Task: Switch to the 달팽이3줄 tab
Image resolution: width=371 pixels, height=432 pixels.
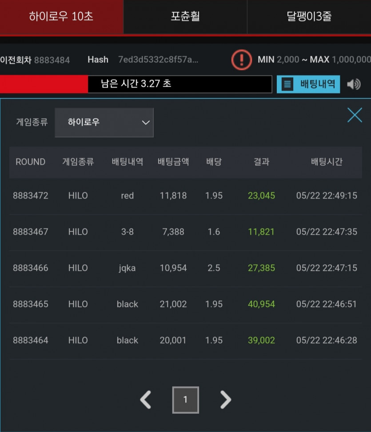Action: point(309,16)
